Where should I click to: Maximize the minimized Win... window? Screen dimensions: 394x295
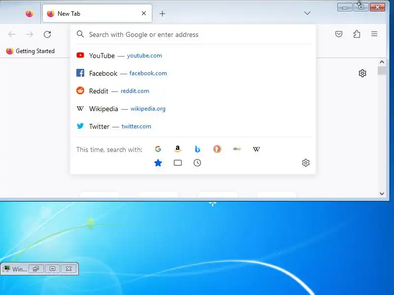point(52,269)
